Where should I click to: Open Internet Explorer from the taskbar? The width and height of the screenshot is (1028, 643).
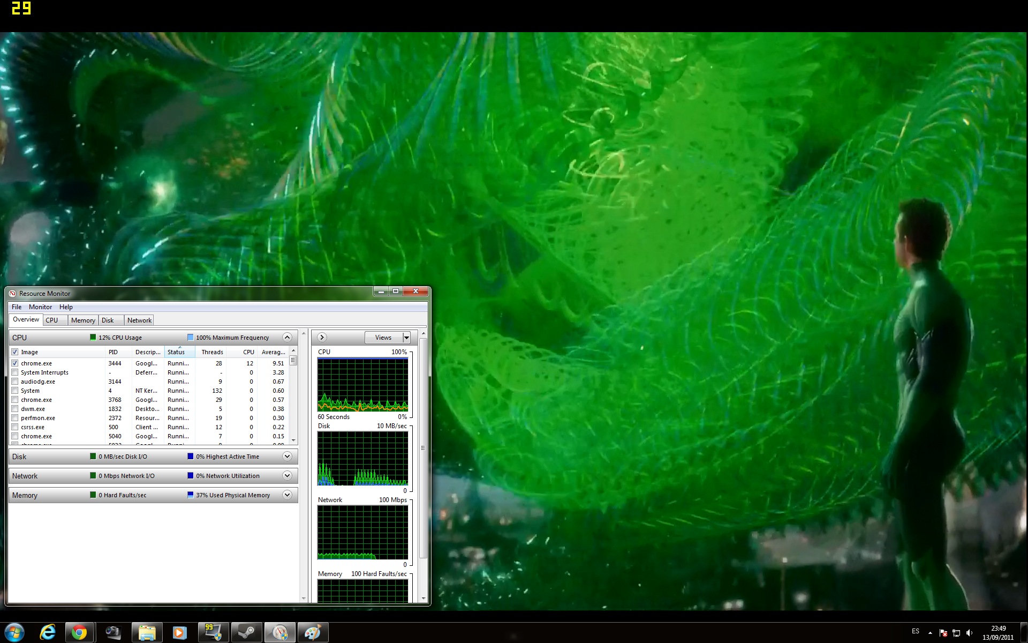47,633
